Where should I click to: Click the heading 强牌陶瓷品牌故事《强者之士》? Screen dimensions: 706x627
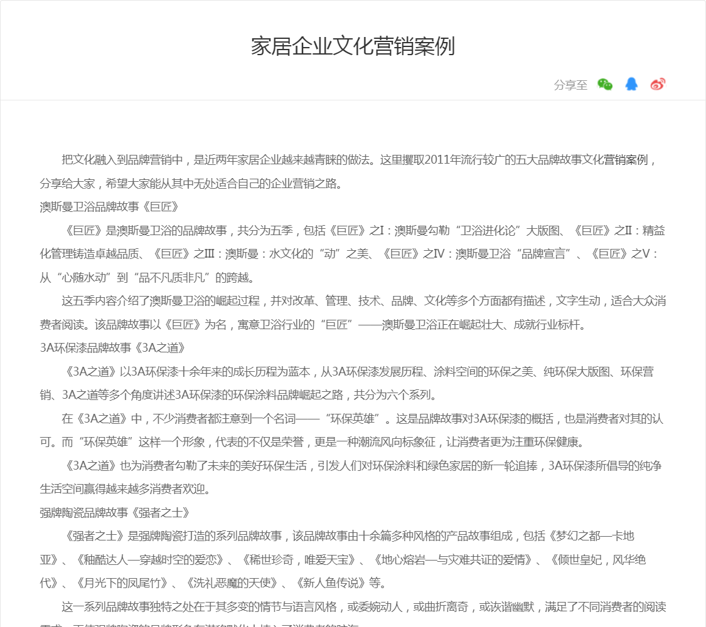115,512
